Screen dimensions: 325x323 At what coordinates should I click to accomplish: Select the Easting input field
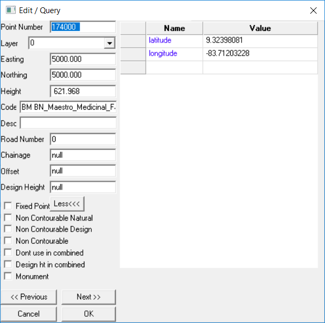pyautogui.click(x=82, y=59)
